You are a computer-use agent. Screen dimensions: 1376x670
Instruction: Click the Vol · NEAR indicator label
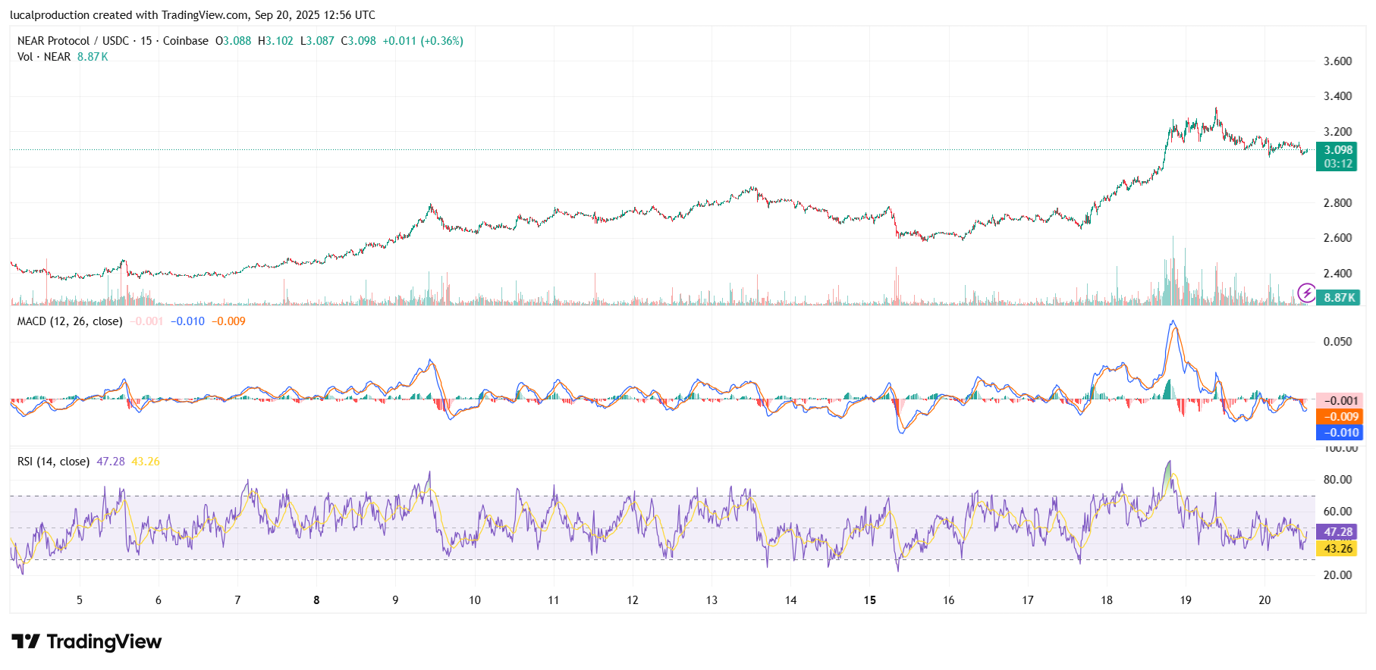44,57
